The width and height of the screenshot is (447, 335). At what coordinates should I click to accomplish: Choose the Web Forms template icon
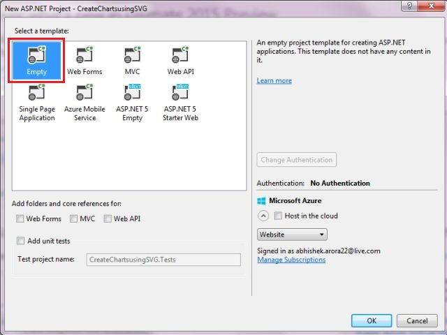coord(85,54)
